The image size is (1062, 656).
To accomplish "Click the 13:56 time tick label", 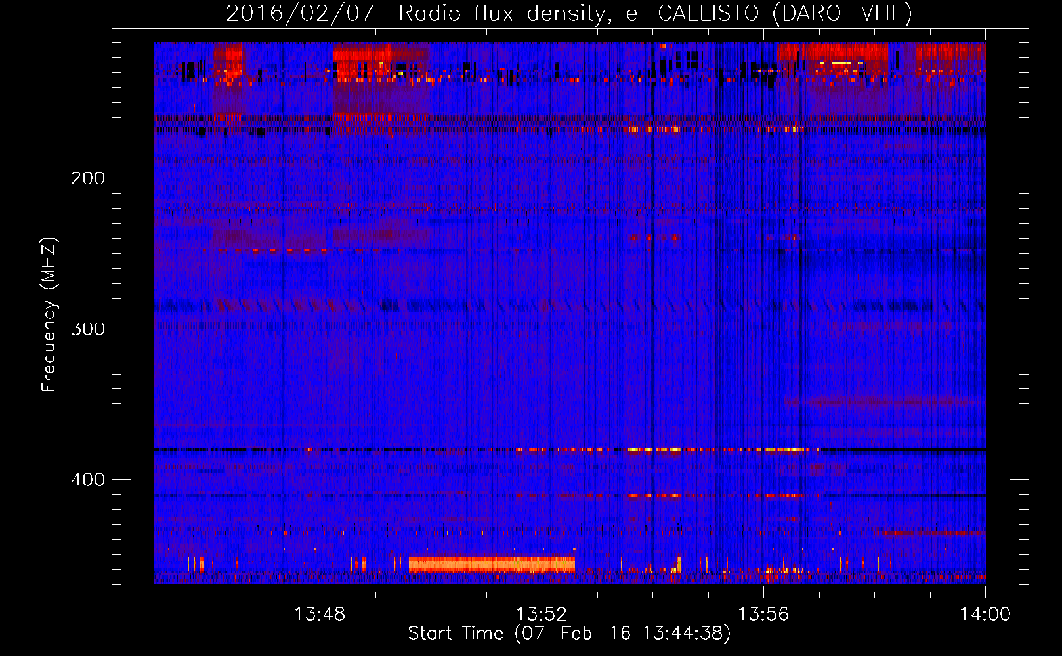I will tap(763, 615).
